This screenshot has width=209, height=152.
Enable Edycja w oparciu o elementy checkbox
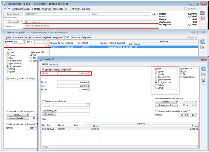tap(43, 70)
